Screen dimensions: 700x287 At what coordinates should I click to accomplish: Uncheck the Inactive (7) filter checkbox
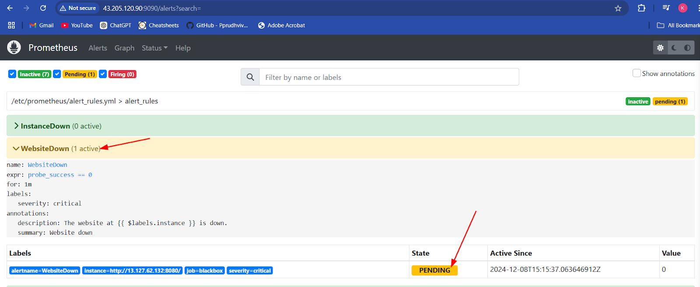(x=12, y=74)
